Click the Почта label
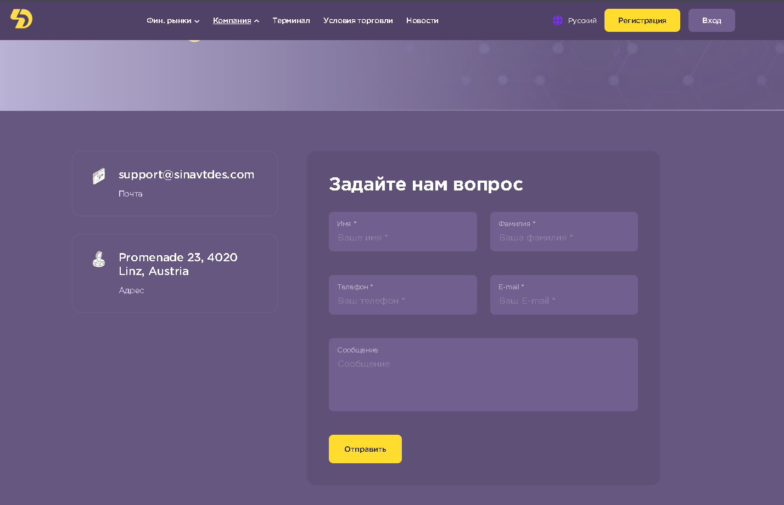 pyautogui.click(x=131, y=194)
